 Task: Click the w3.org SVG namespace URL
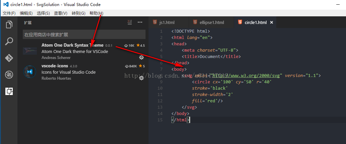click(246, 76)
